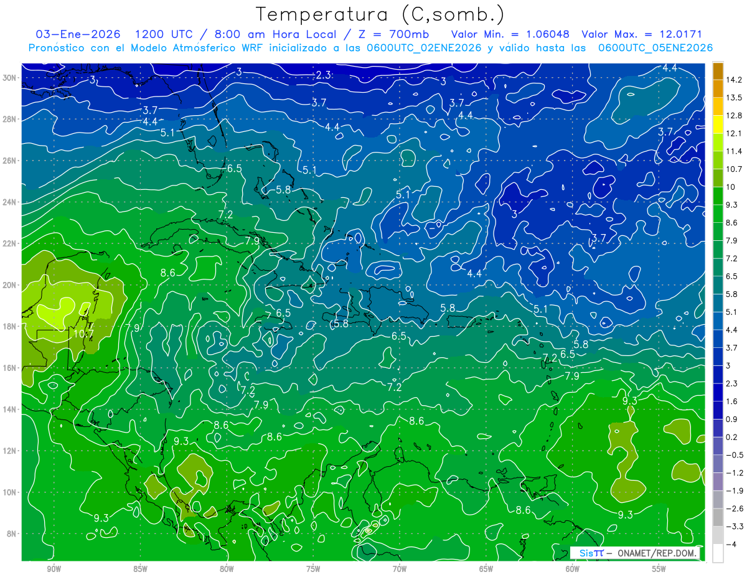747x577 pixels.
Task: Click the "ONAMET/REP.DOM." credit label
Action: (x=655, y=553)
